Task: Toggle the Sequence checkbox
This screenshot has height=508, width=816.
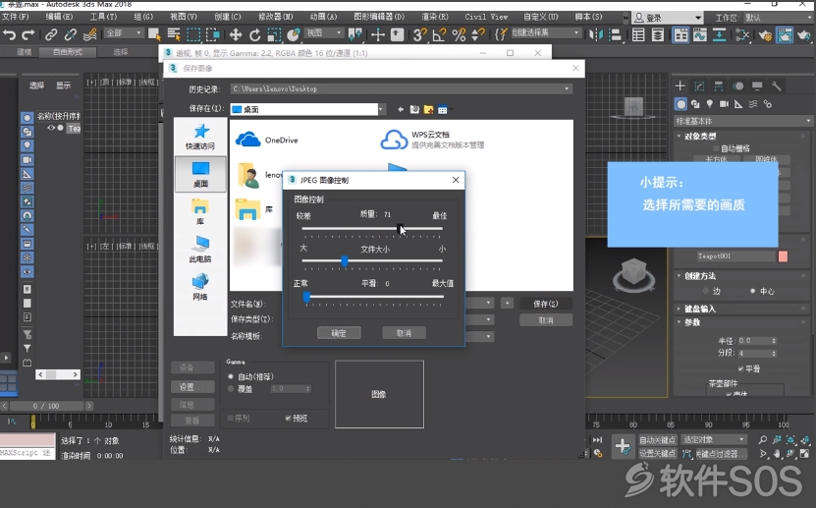Action: [231, 418]
